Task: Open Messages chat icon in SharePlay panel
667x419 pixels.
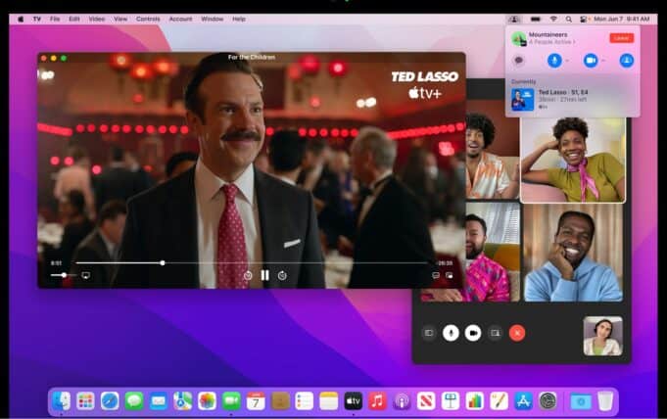Action: click(x=518, y=61)
